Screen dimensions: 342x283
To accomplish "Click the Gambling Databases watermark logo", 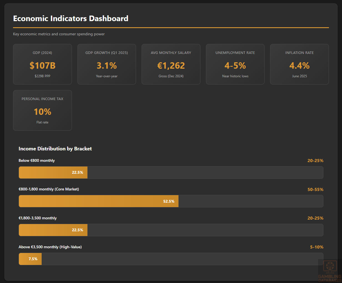I will pos(330,271).
